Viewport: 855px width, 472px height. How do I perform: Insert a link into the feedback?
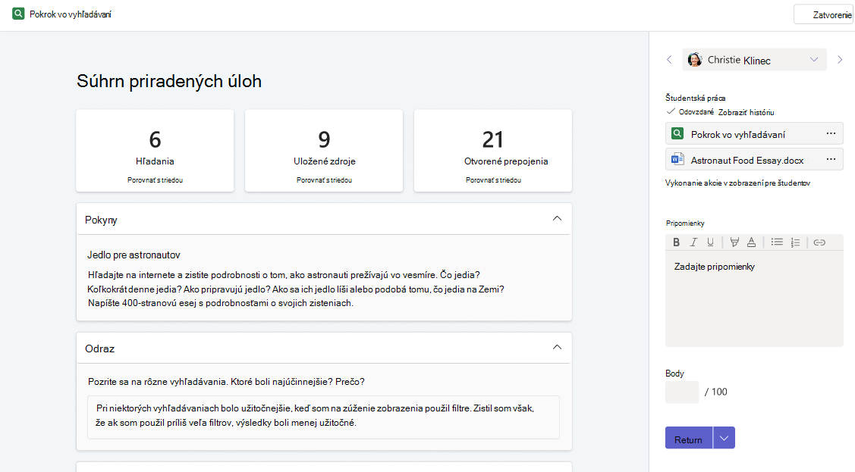point(819,242)
